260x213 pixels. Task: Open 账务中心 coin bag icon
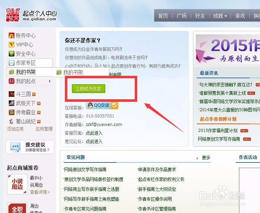click(12, 35)
